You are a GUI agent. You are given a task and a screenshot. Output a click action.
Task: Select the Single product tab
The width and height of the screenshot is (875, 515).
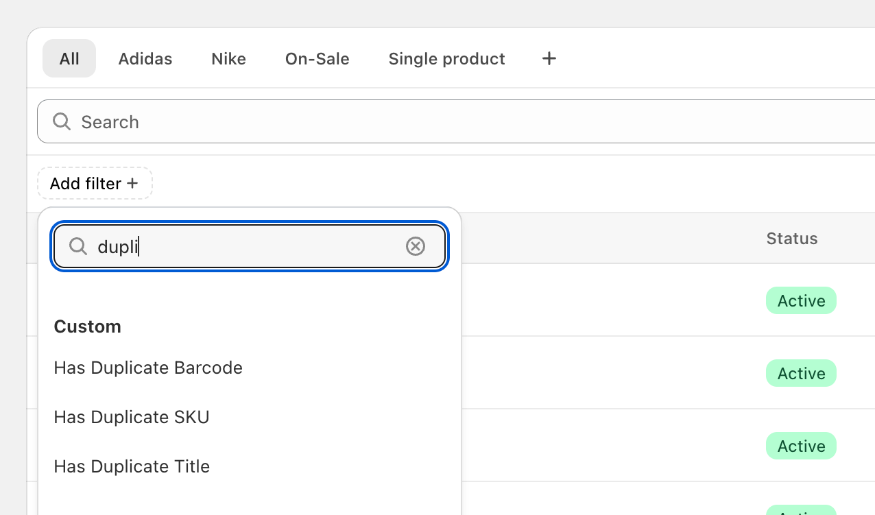[446, 58]
